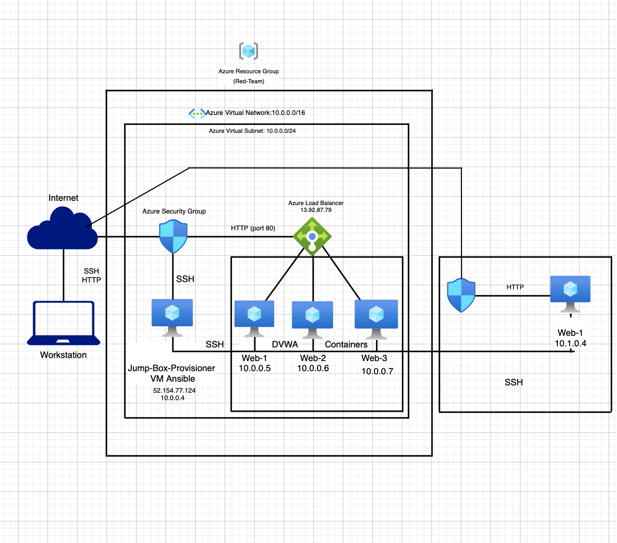The height and width of the screenshot is (543, 617).
Task: Click 'Azure Virtual Subnet: 10.0.0.0/24' label
Action: point(252,131)
